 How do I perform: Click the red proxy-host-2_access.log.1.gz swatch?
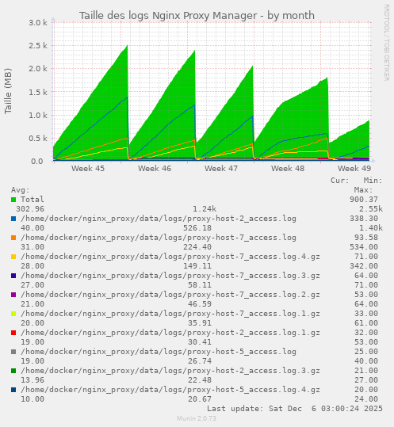(x=13, y=333)
